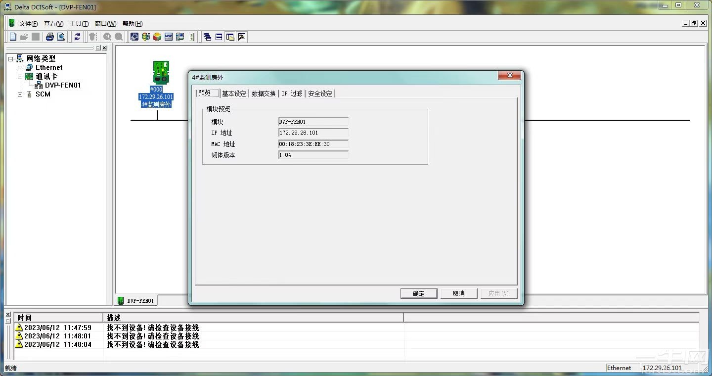Viewport: 712px width, 376px height.
Task: Click the New file toolbar icon
Action: coord(13,37)
